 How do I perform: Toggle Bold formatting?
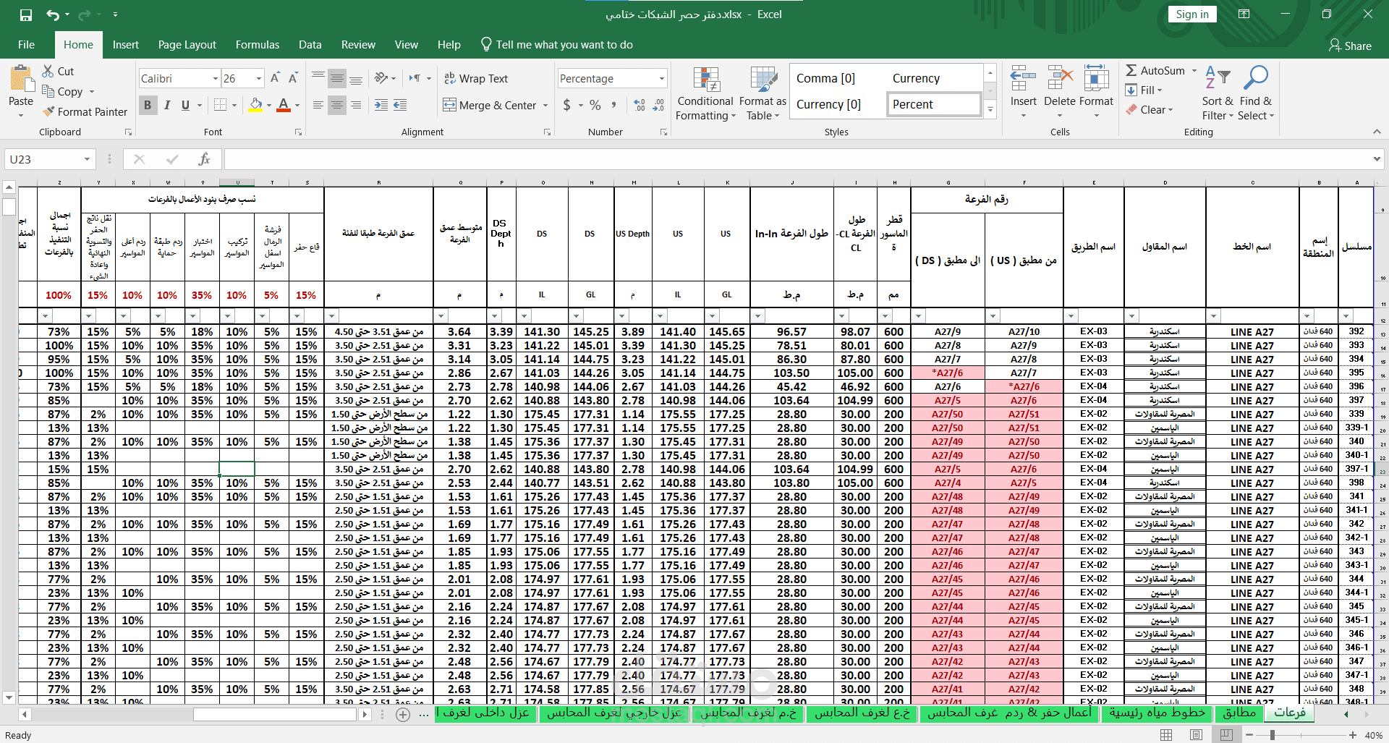tap(148, 106)
